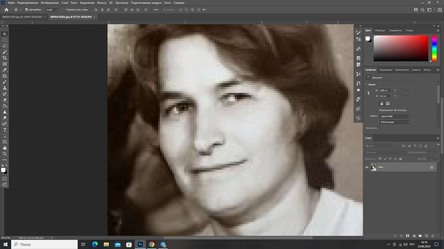
Task: Select the Lasso tool
Action: click(5, 46)
